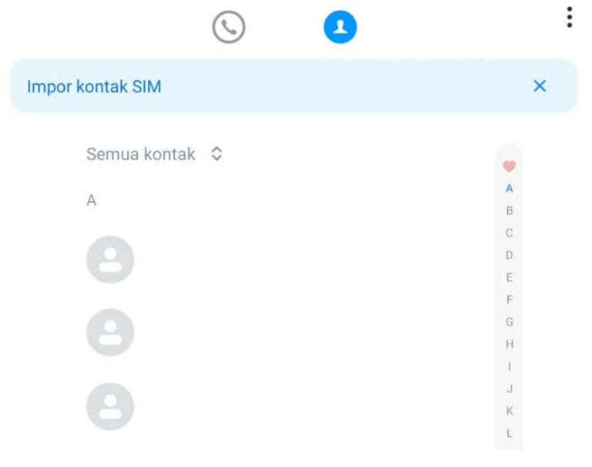Jump to letter K in the index bar

pos(510,411)
